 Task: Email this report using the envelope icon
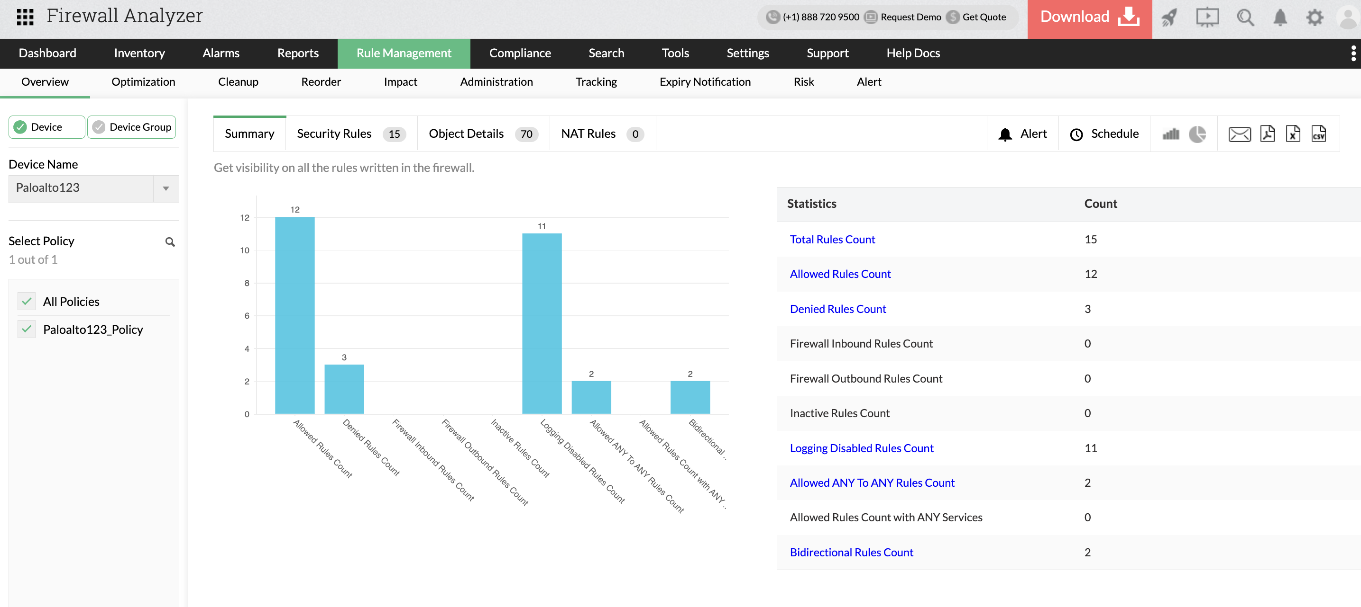(1240, 134)
